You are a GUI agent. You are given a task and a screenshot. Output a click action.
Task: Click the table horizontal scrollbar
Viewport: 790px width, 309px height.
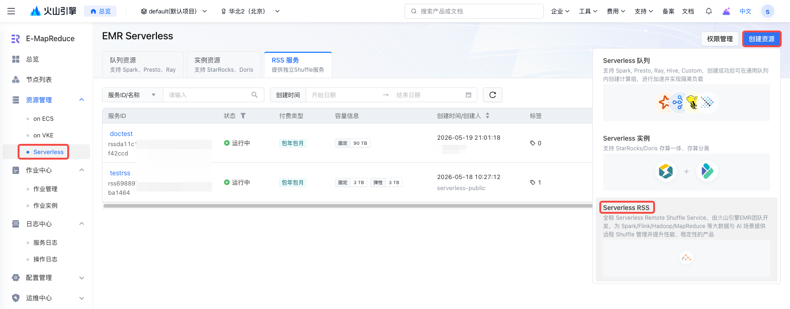[348, 206]
